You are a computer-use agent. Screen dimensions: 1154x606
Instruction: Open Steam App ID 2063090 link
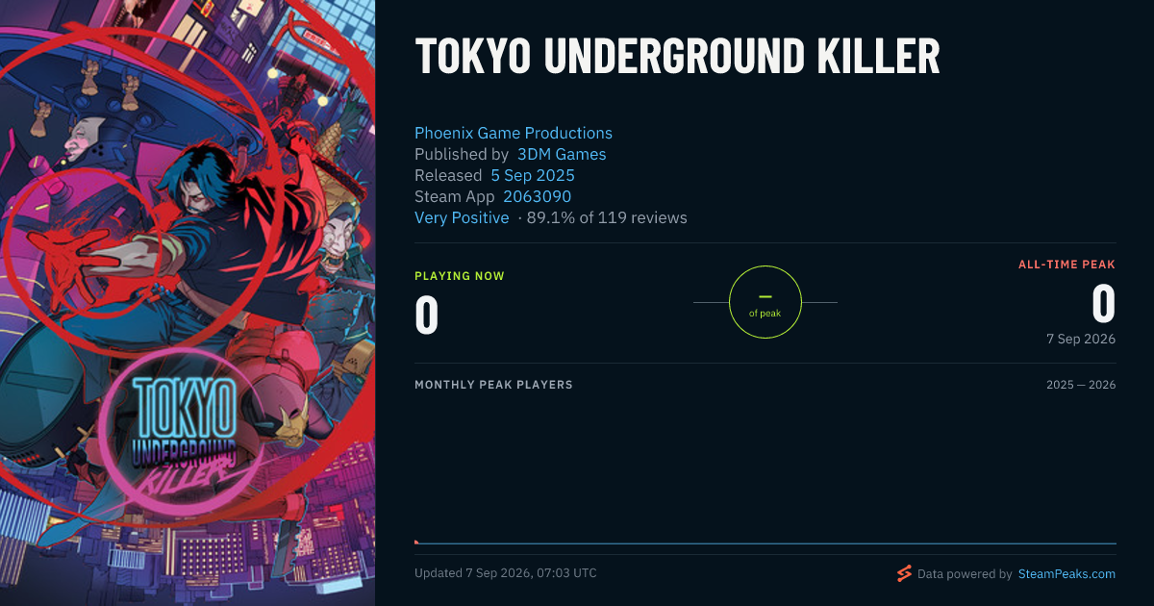(x=538, y=196)
